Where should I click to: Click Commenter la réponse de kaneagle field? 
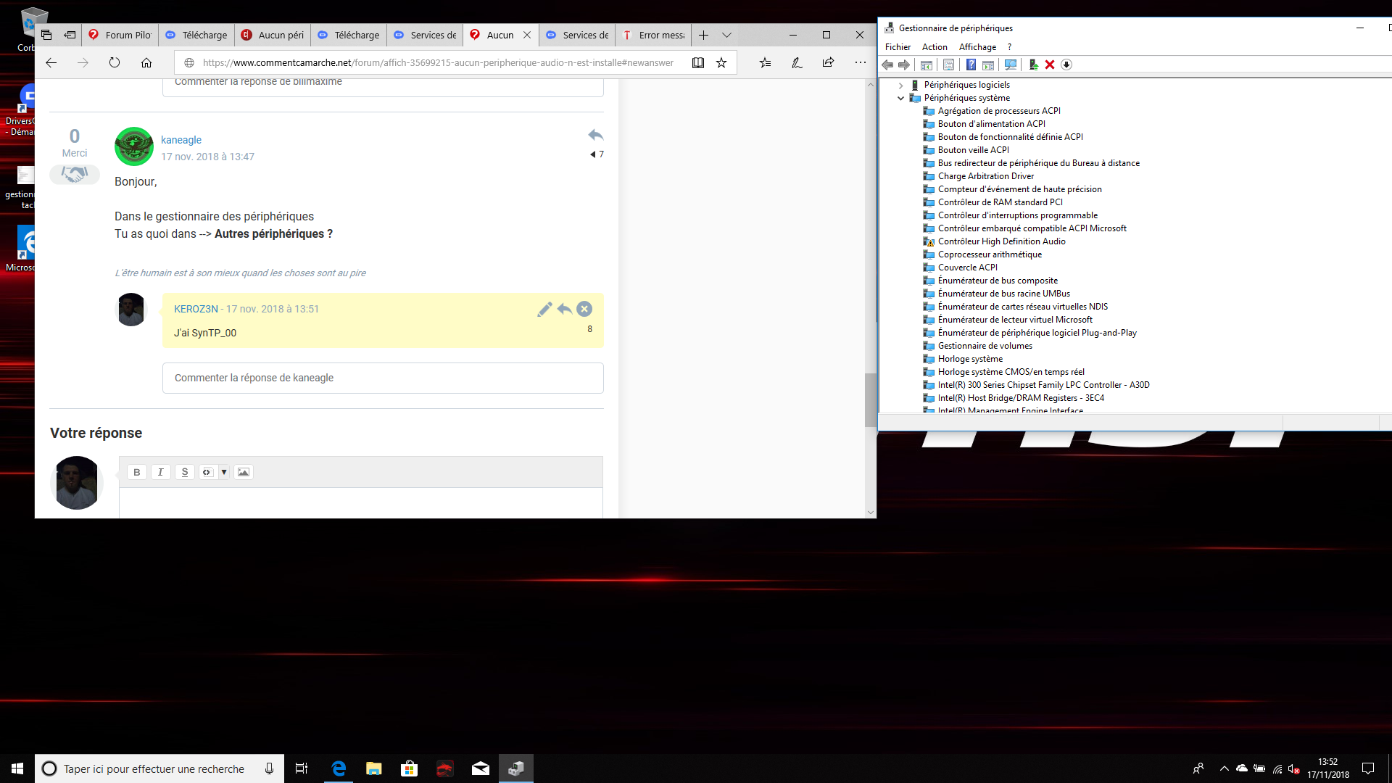pos(383,378)
